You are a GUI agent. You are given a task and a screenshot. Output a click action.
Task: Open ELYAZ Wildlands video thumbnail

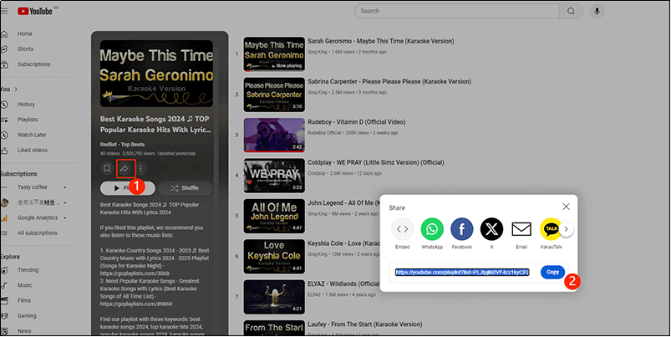click(x=274, y=297)
